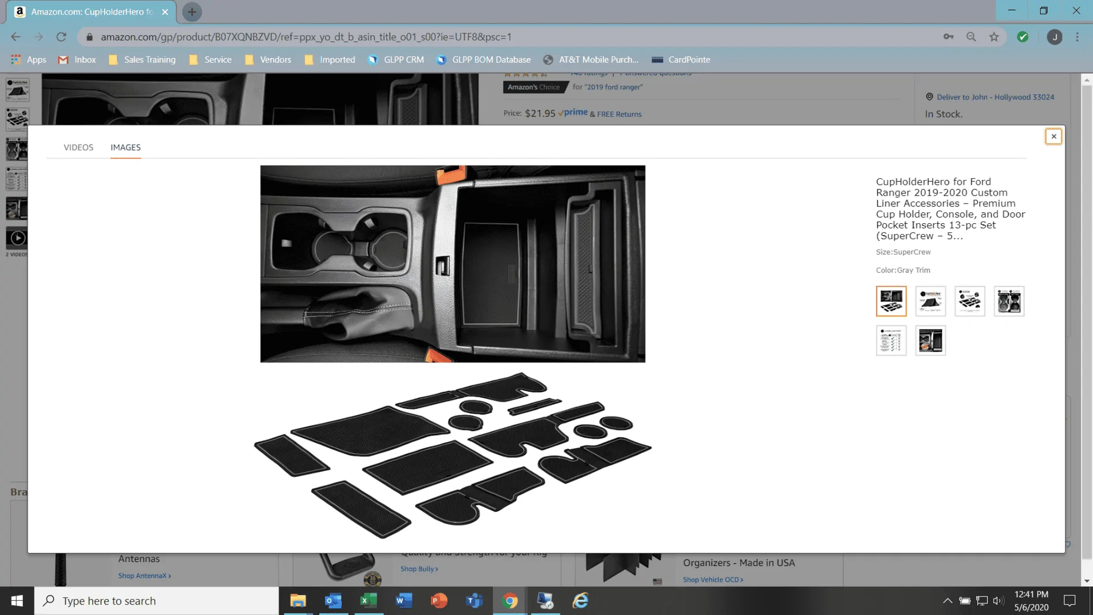
Task: Open Internet Explorer from taskbar
Action: click(581, 601)
